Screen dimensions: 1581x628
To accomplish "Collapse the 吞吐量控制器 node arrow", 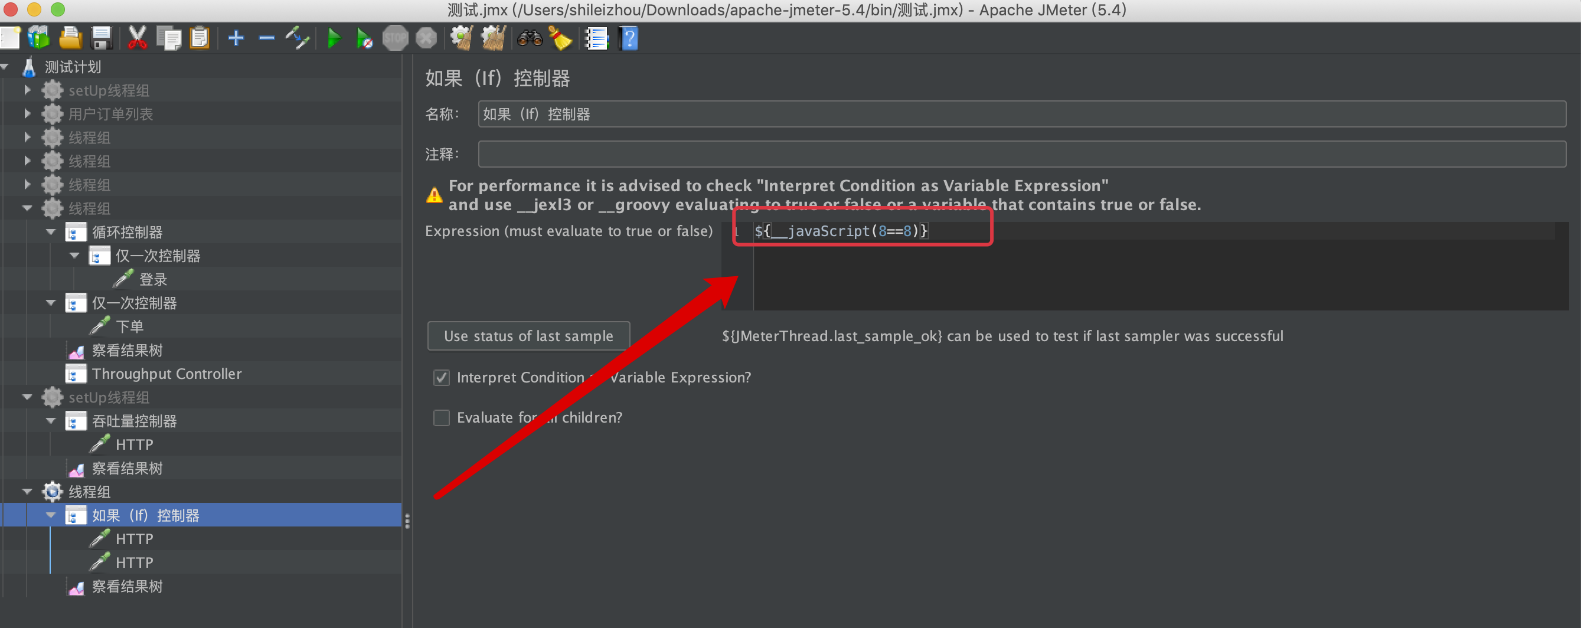I will 51,421.
